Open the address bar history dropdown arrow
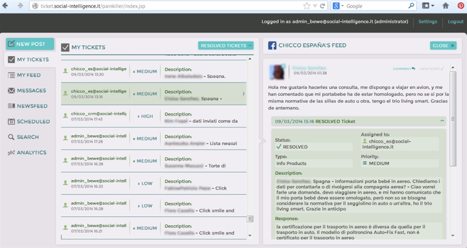 tap(315, 6)
